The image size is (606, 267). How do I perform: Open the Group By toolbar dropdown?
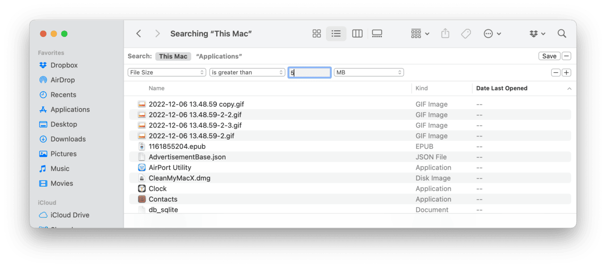(x=420, y=34)
